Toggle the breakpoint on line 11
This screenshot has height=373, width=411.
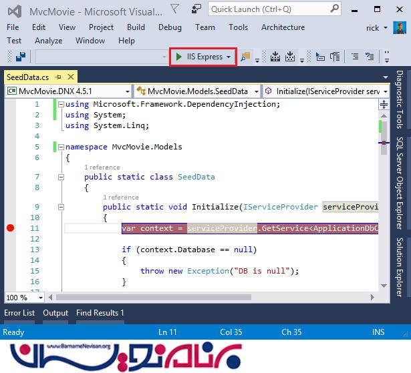10,228
